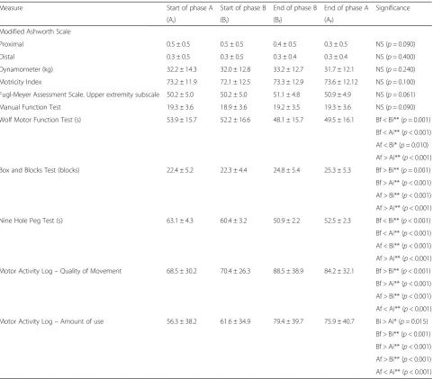This screenshot has height=379, width=433.
Task: Select the 'Distal' row label
Action: (7, 57)
